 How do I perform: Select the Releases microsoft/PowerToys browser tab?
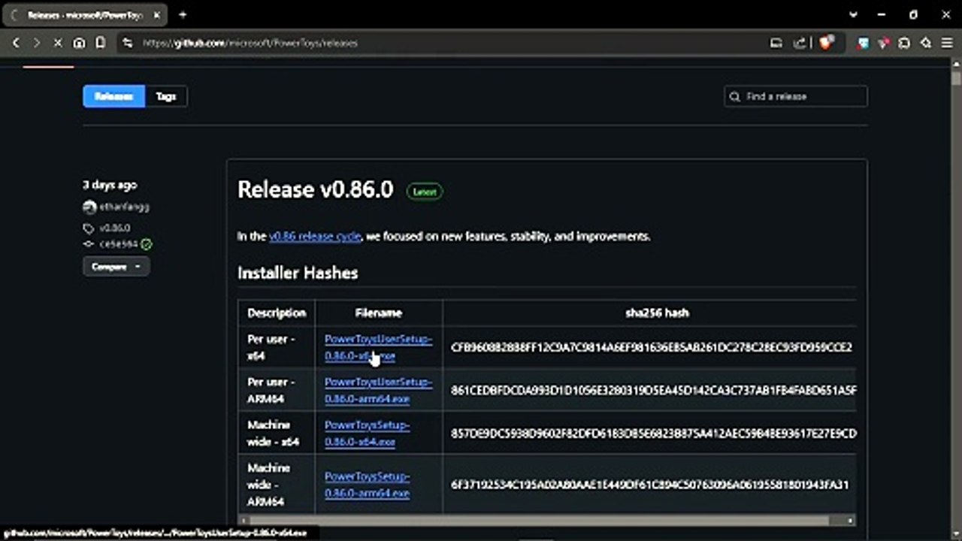click(85, 14)
